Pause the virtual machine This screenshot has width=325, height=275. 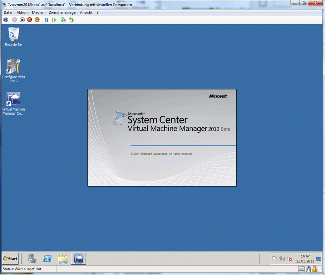click(x=46, y=20)
